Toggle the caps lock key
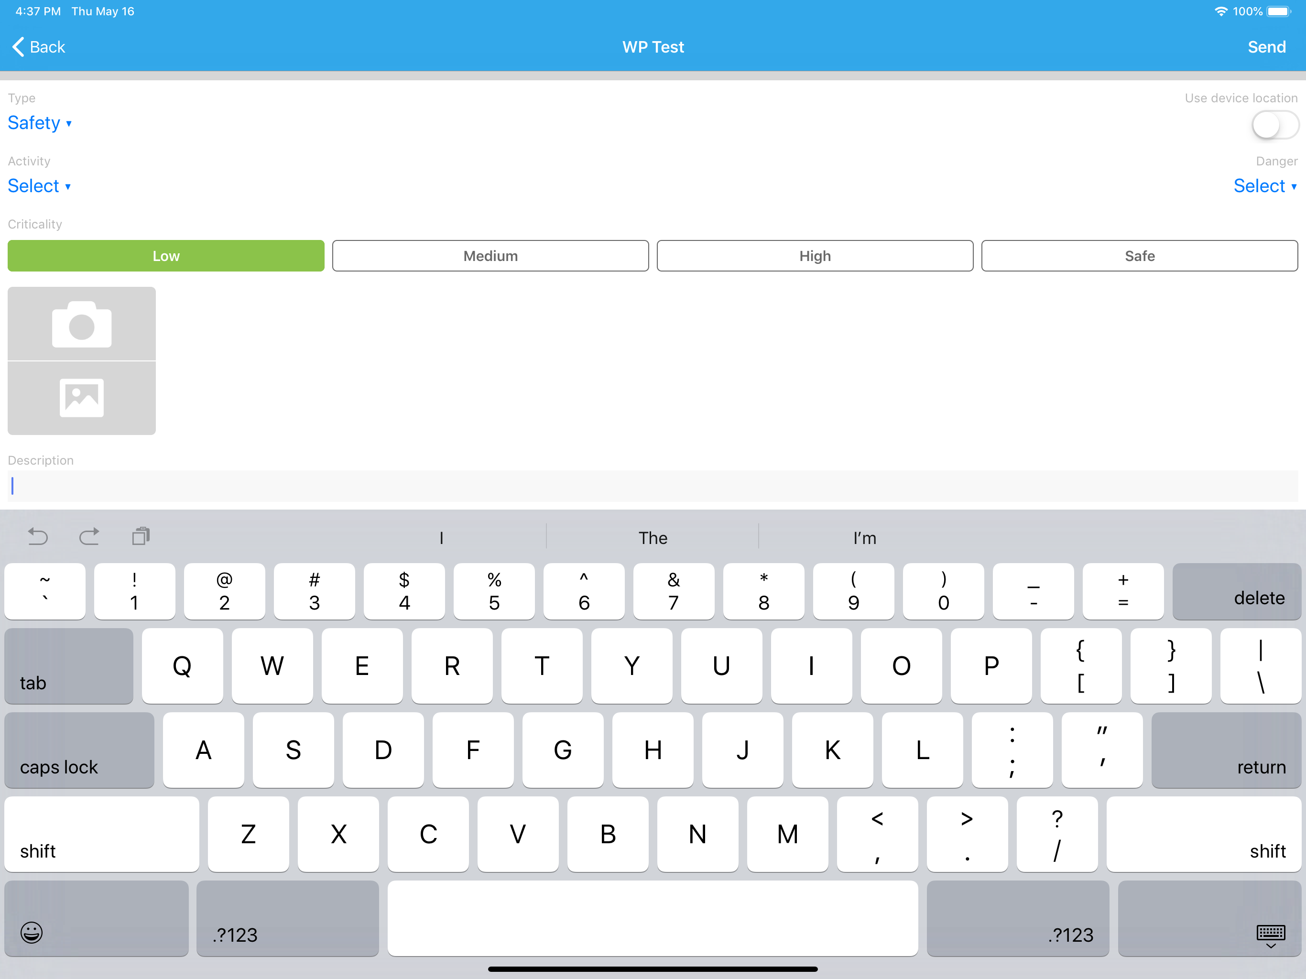Image resolution: width=1306 pixels, height=979 pixels. [79, 750]
